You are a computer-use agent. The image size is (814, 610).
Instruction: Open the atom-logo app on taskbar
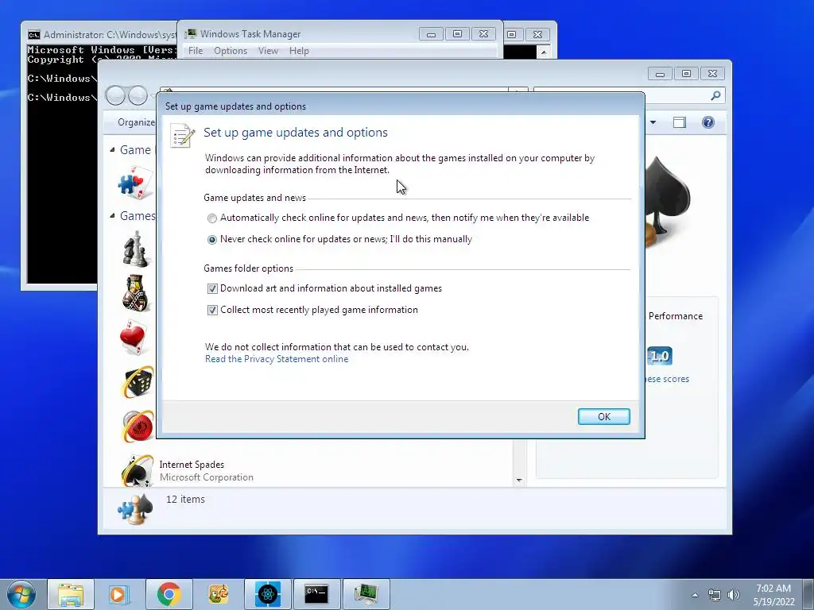(267, 594)
